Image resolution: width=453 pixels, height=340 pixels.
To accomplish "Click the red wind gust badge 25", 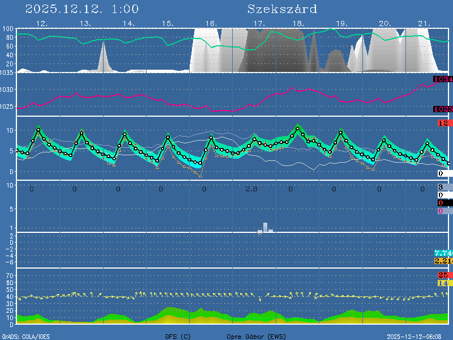I will click(x=443, y=275).
